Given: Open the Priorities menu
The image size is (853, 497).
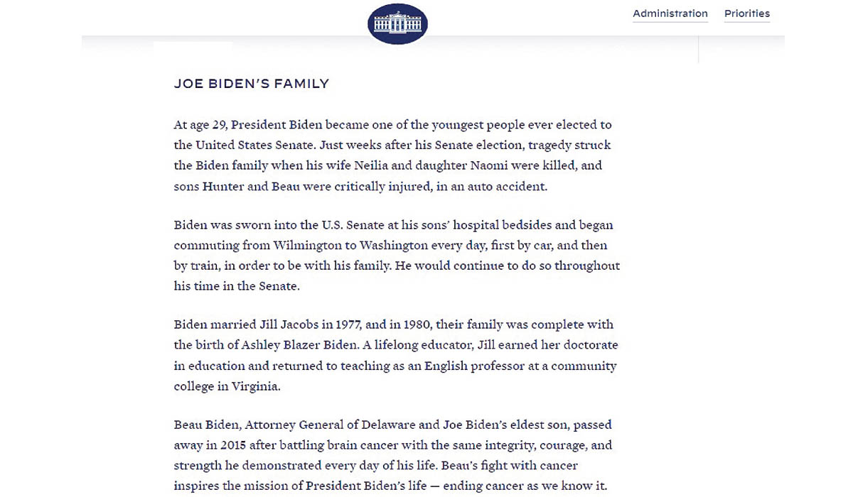Looking at the screenshot, I should (x=746, y=13).
